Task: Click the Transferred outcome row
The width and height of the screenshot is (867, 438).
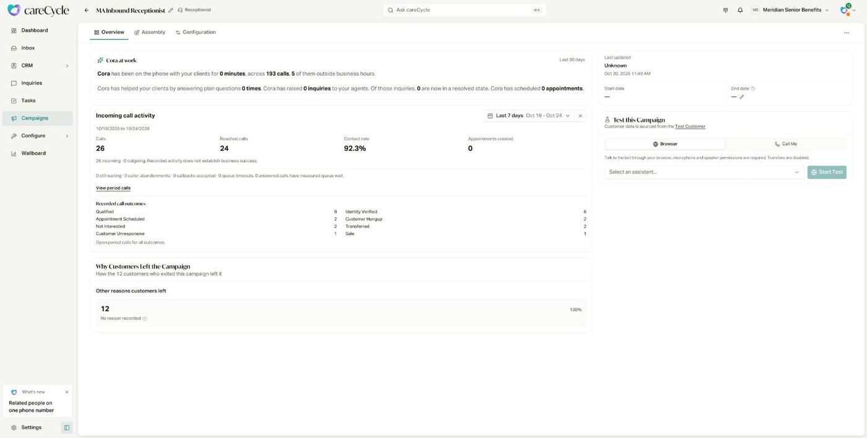Action: coord(466,226)
